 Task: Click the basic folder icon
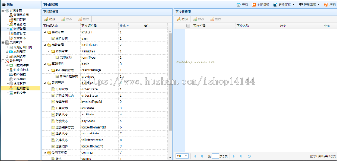(x=49, y=64)
